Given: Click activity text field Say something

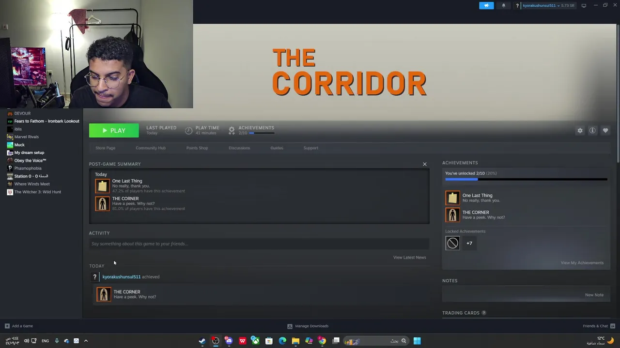Looking at the screenshot, I should [259, 244].
